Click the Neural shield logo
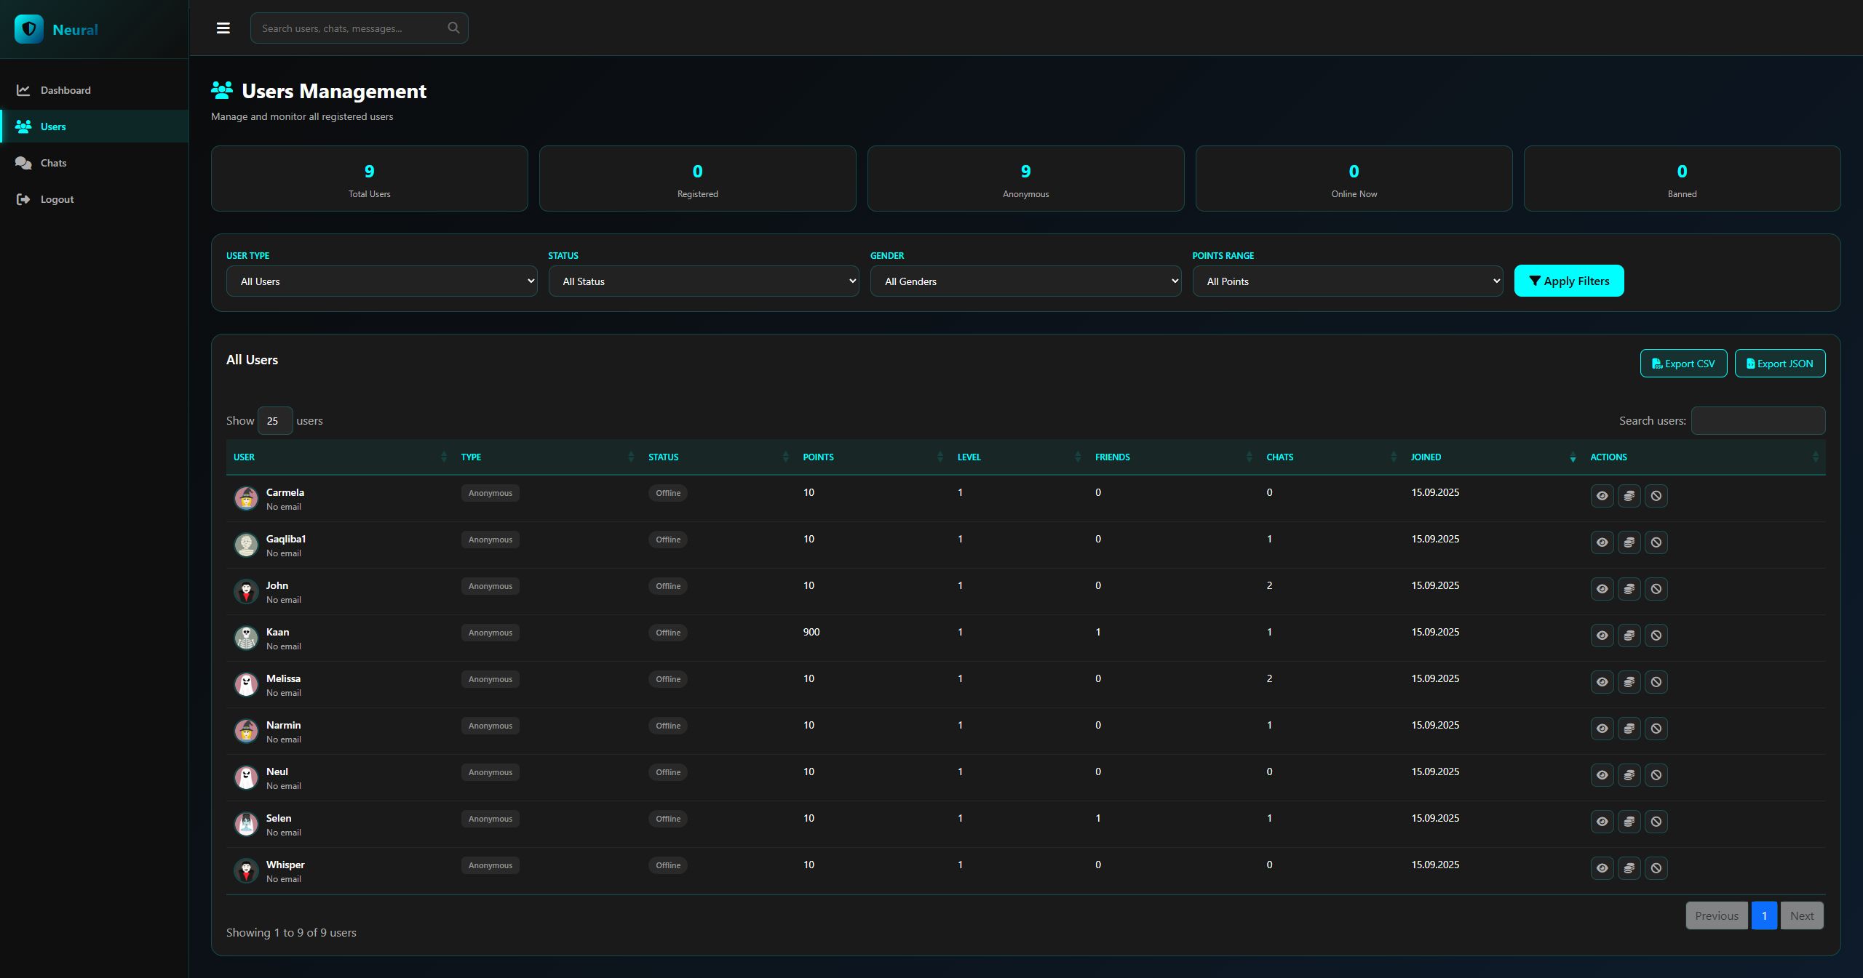 (29, 29)
